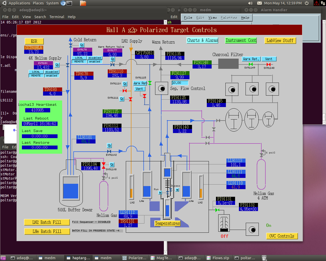Set EV9178 state to enabled

[x=95, y=62]
